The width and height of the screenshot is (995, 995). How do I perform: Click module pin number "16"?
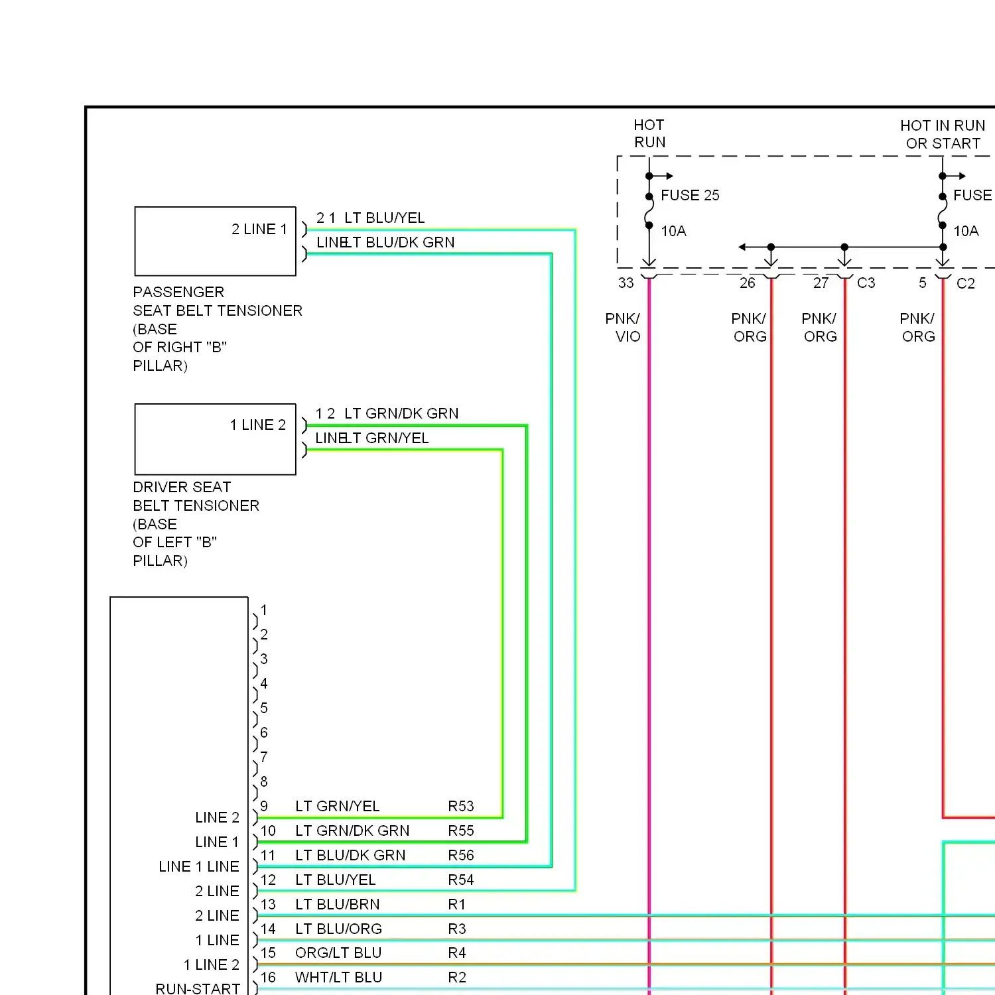[268, 977]
